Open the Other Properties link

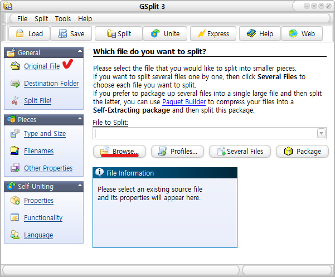[x=48, y=168]
